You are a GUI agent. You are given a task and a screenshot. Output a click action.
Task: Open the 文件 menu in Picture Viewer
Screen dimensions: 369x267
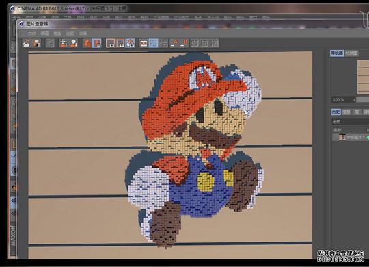click(x=31, y=34)
